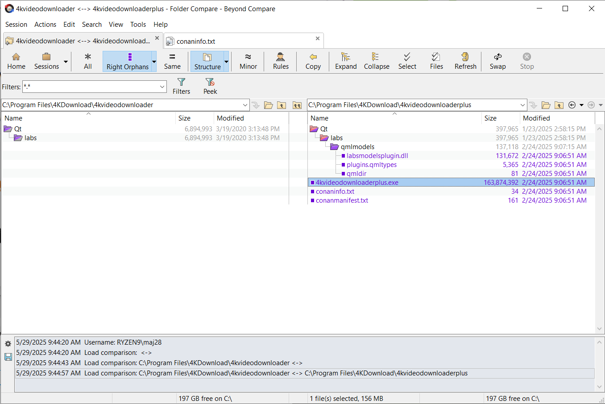Open the Filters combo box dropdown
Image resolution: width=605 pixels, height=404 pixels.
click(x=162, y=87)
